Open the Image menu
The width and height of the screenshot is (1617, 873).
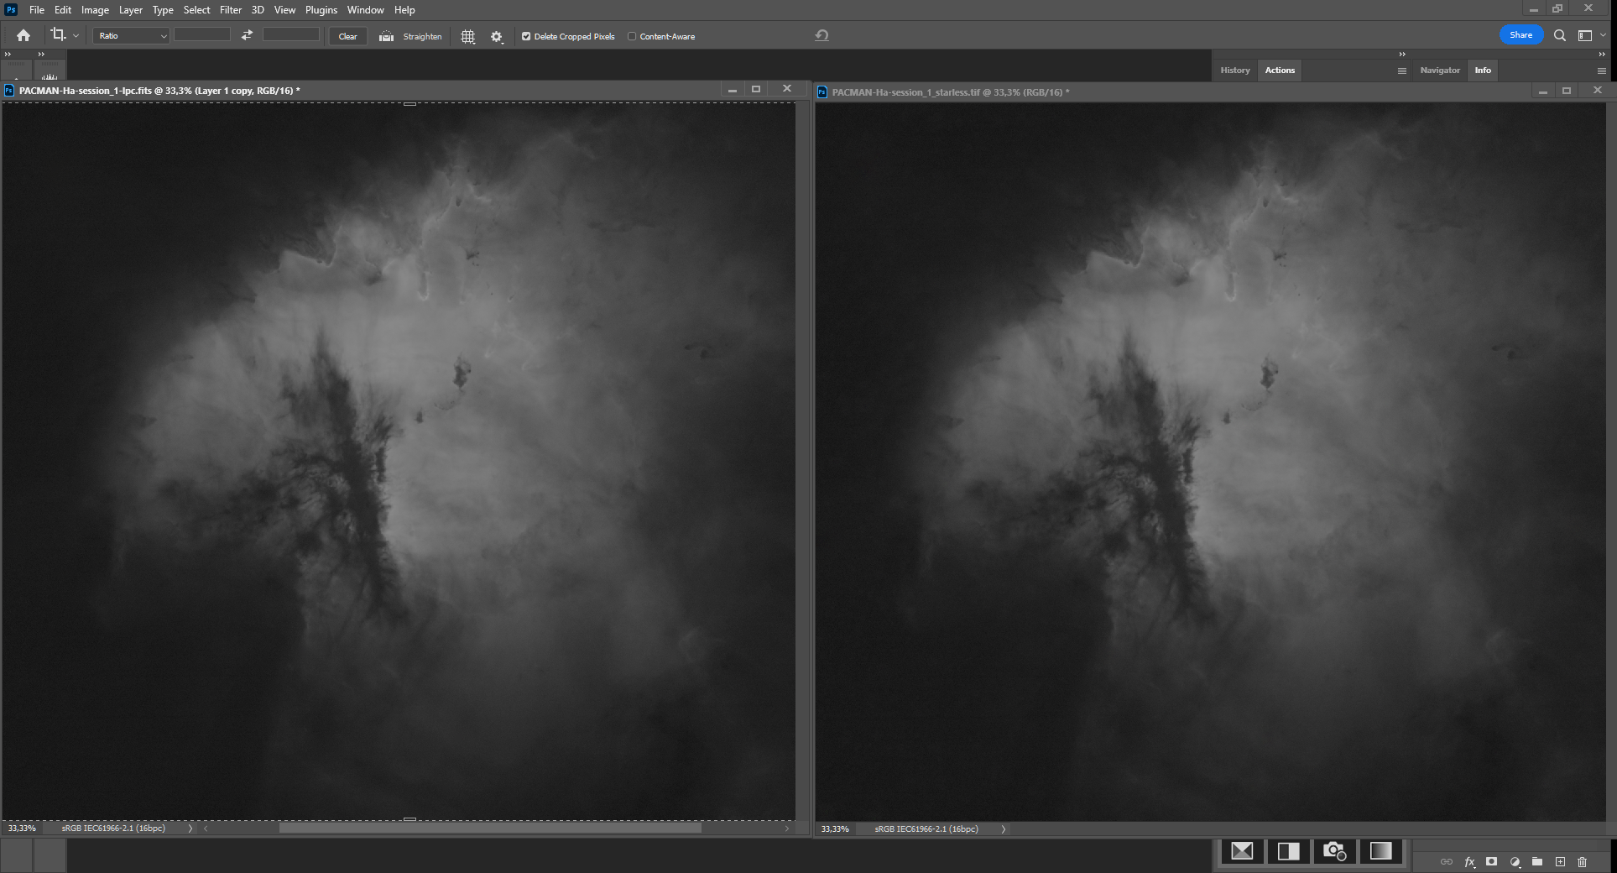pos(95,10)
